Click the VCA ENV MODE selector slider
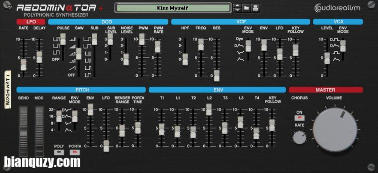This screenshot has width=378, height=173. (343, 46)
